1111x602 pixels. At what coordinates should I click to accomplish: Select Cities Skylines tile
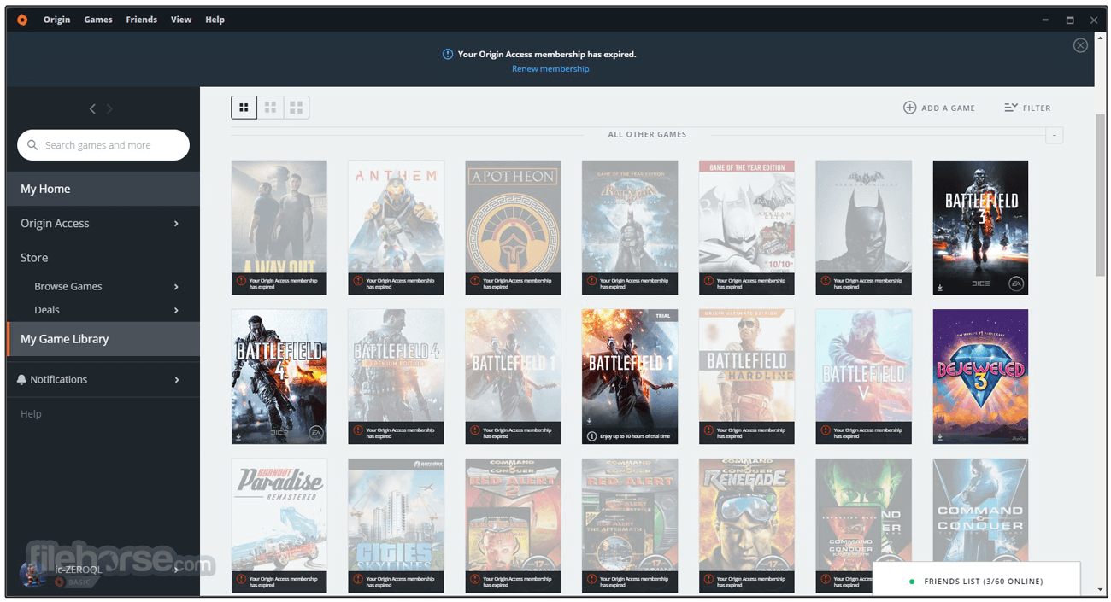point(396,526)
